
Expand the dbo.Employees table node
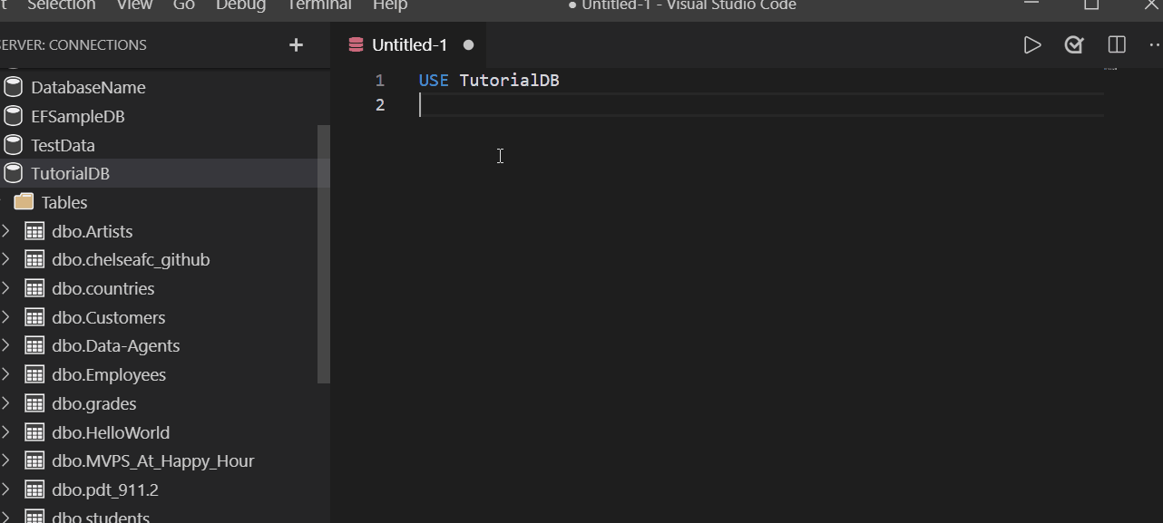7,373
